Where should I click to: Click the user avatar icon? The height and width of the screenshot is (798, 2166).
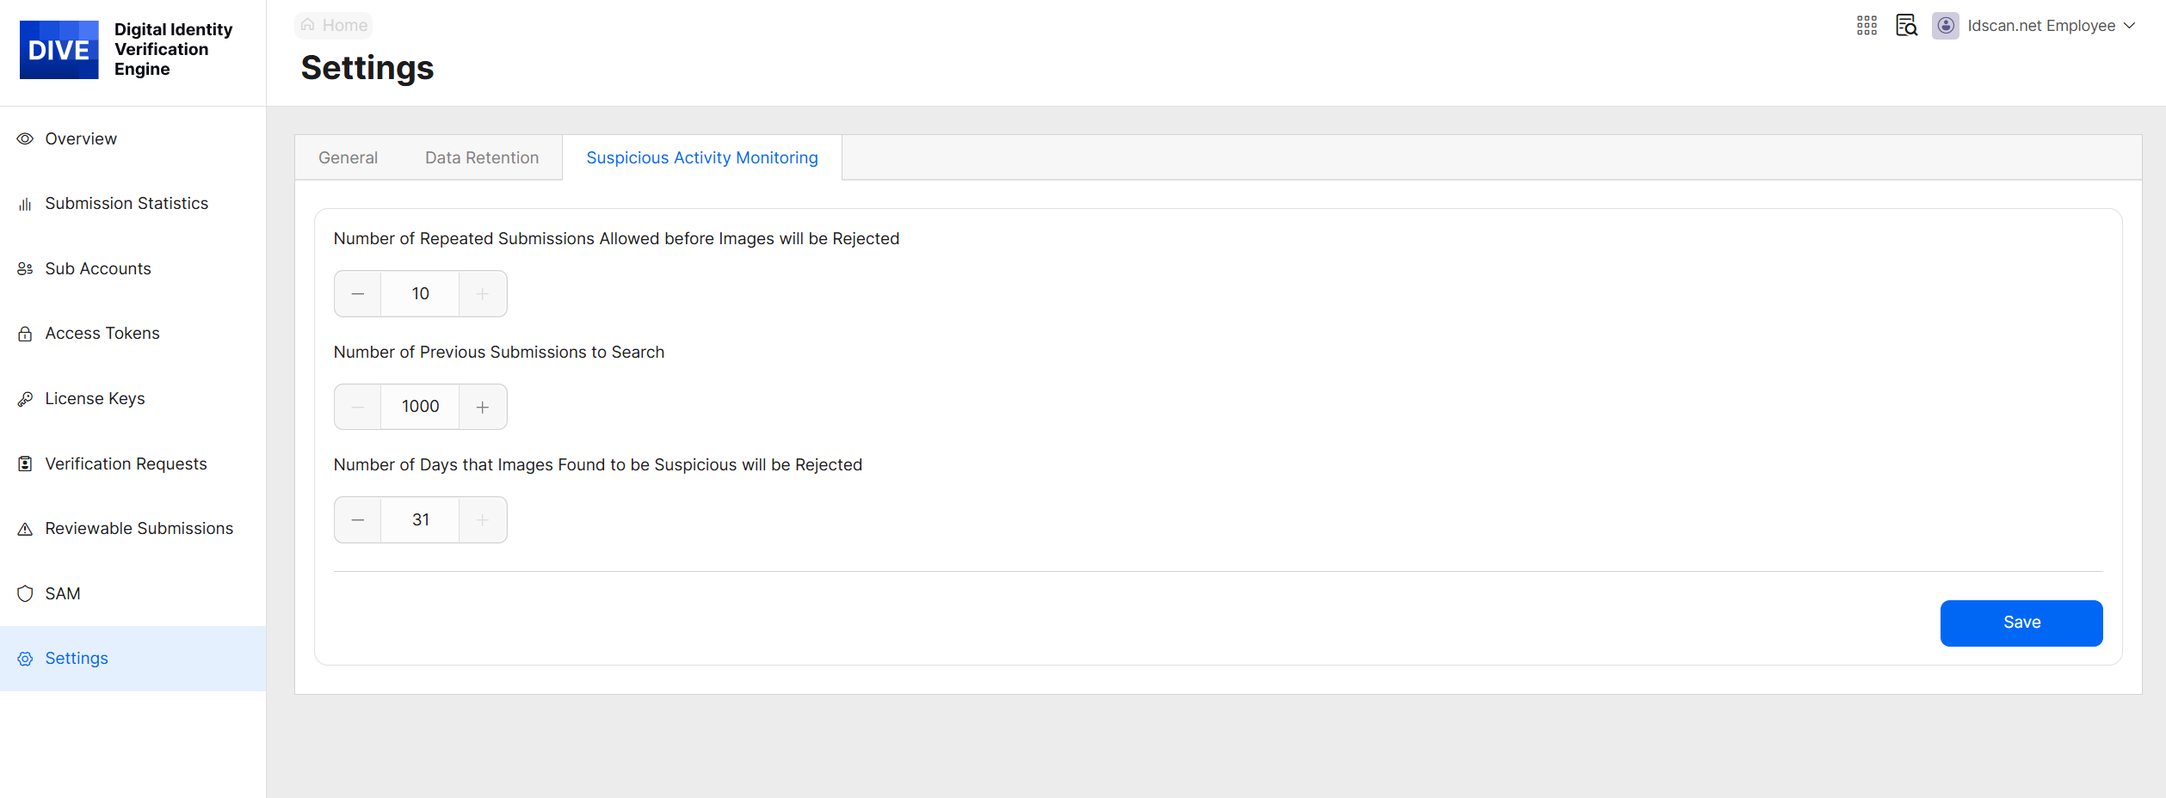click(1945, 26)
